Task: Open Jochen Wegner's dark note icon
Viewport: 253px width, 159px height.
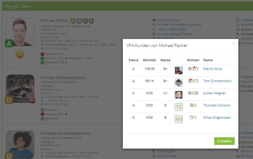Action: [190, 93]
